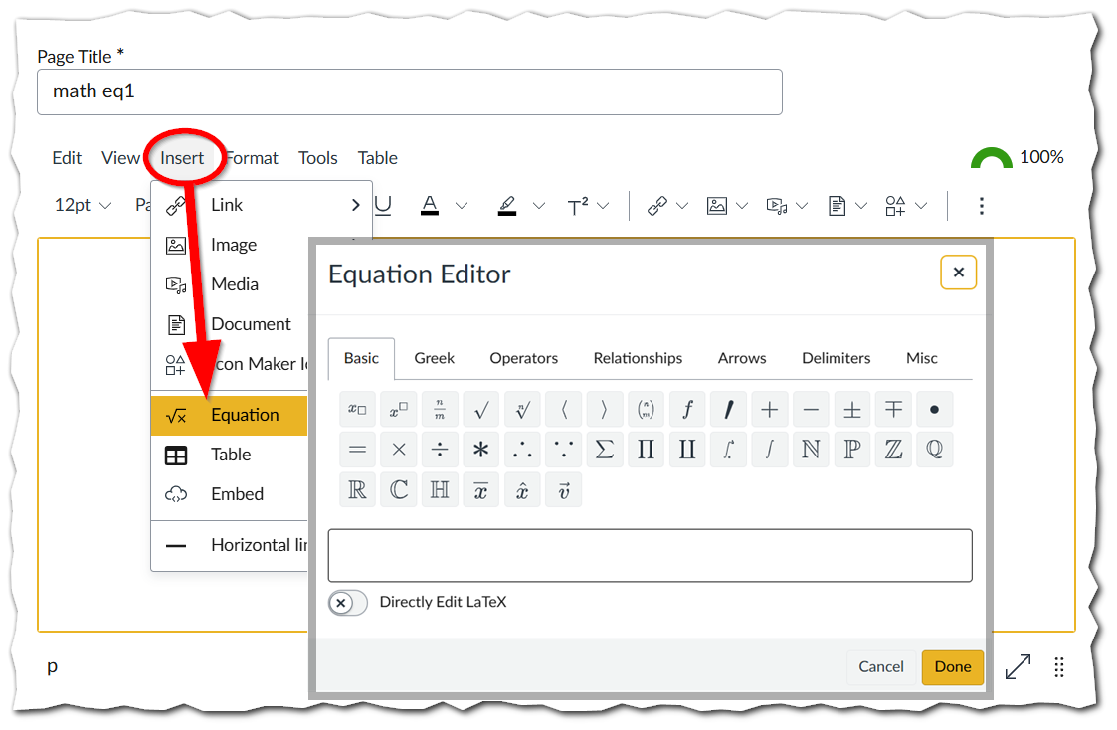Screen dimensions: 1117x730
Task: Expand Link submenu chevron in Insert menu
Action: [x=355, y=205]
